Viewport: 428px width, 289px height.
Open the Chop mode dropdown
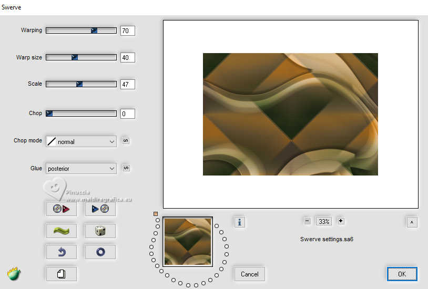(81, 142)
